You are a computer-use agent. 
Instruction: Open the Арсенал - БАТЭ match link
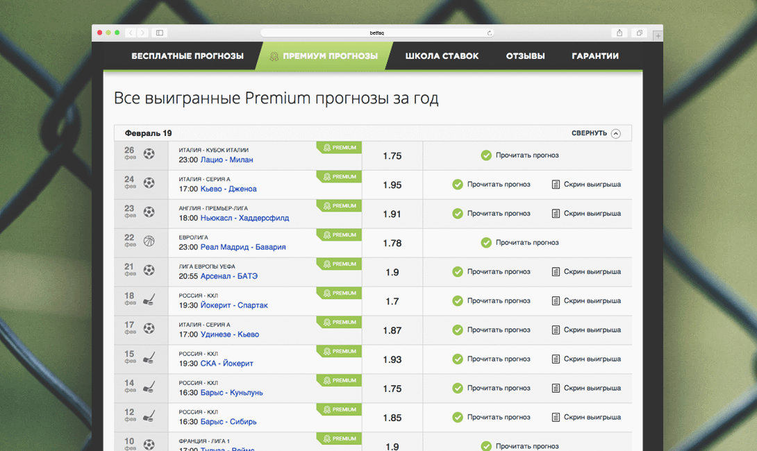(x=229, y=276)
